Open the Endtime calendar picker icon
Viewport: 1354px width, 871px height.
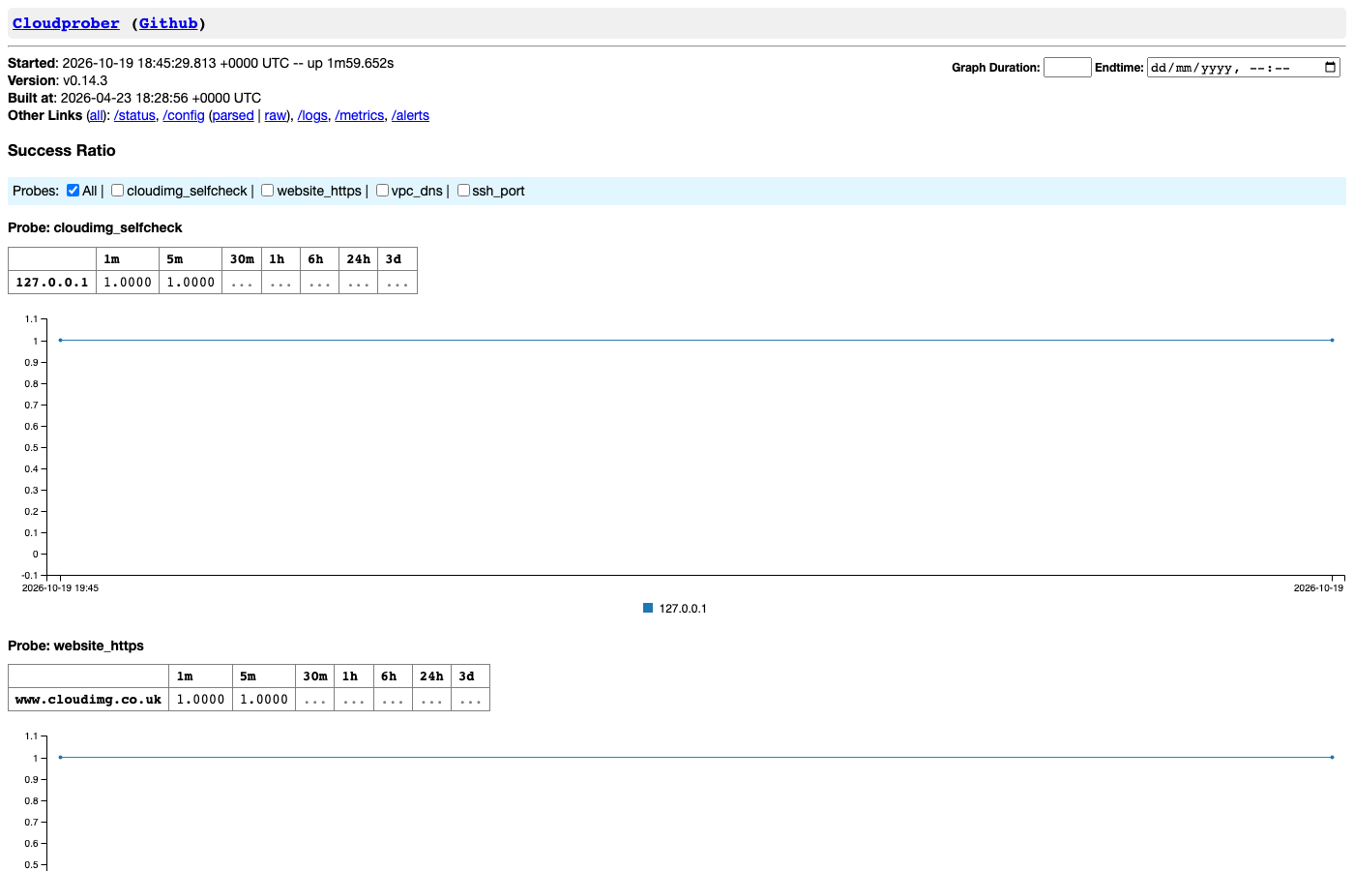pos(1330,67)
